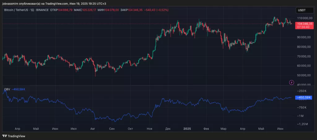Click the 70 000,00 price scale level

click(x=303, y=56)
